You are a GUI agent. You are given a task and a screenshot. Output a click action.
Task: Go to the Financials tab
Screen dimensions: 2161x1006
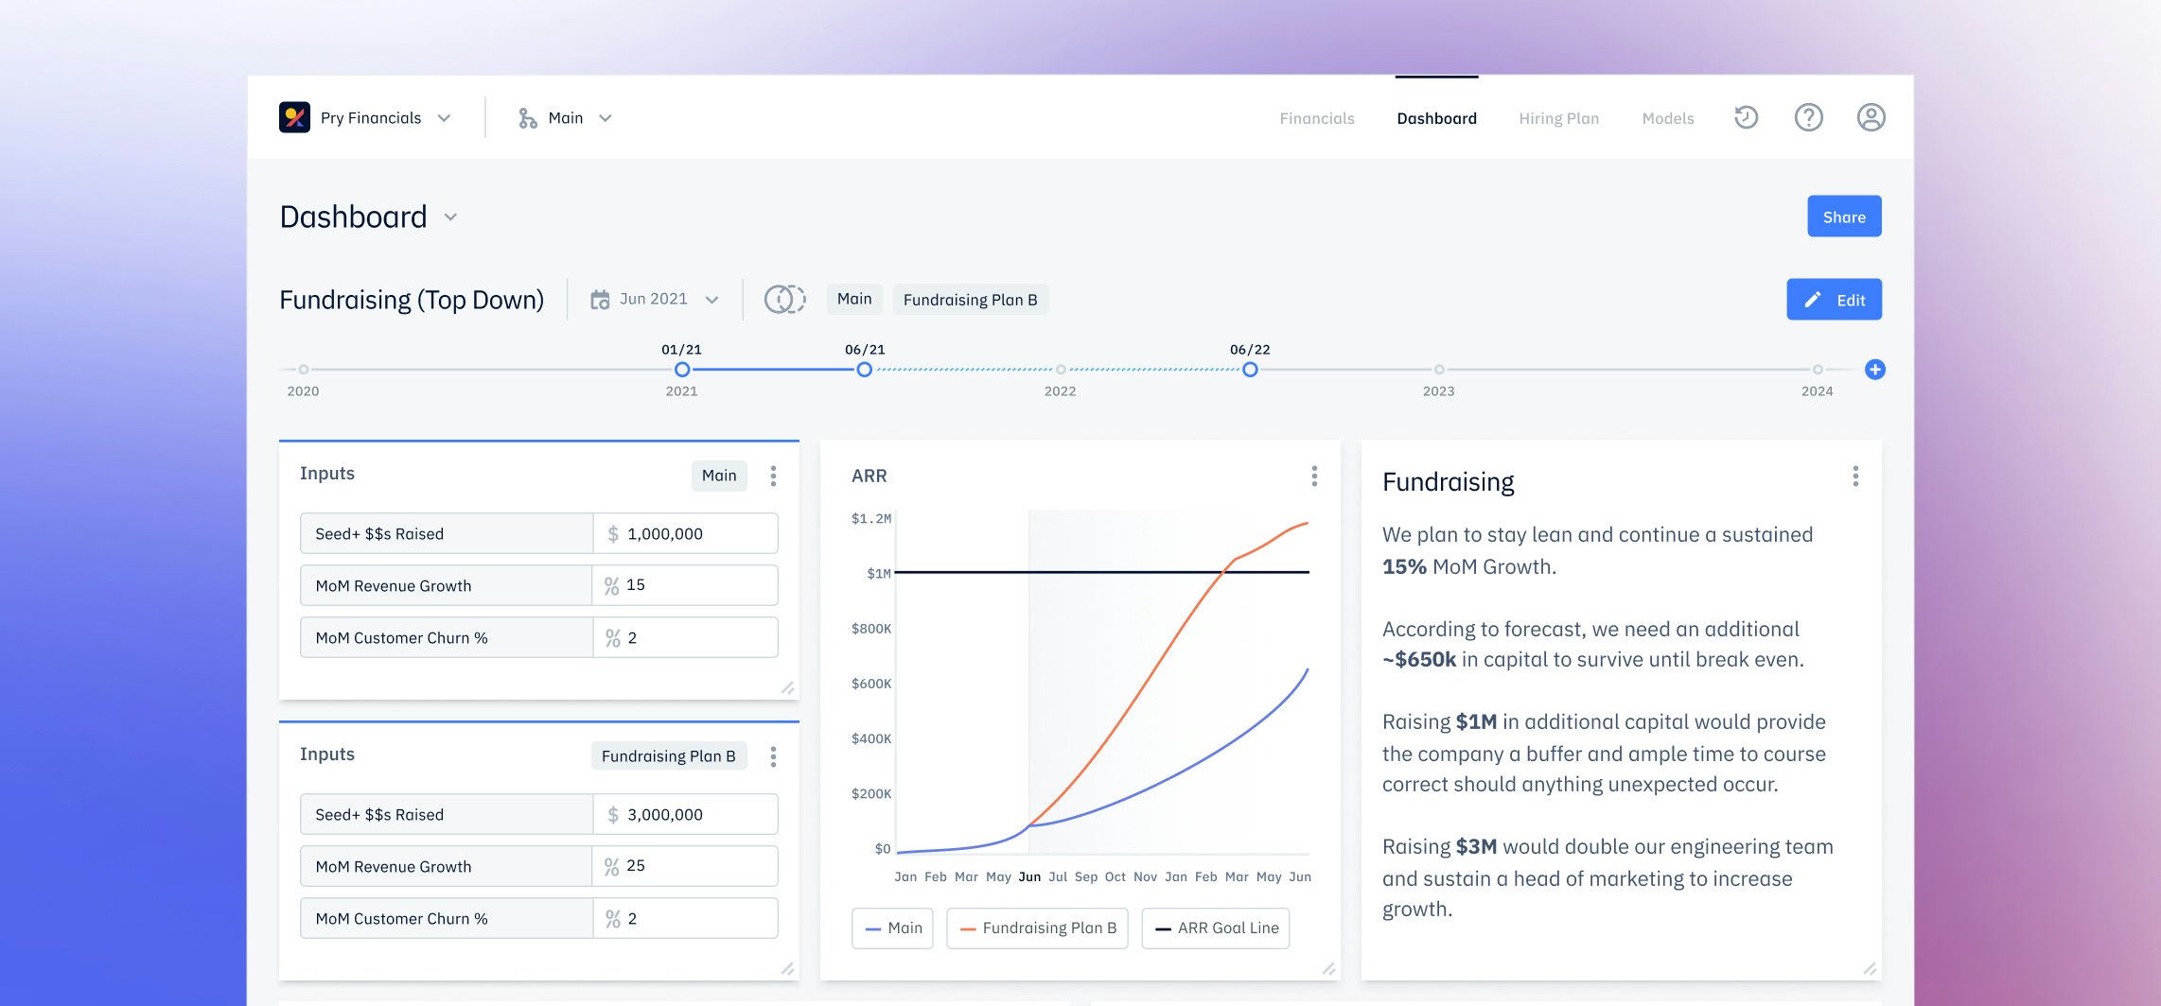tap(1317, 117)
